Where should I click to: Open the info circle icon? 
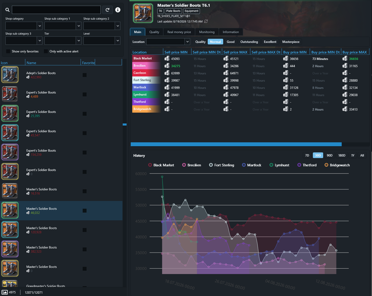coord(118,10)
